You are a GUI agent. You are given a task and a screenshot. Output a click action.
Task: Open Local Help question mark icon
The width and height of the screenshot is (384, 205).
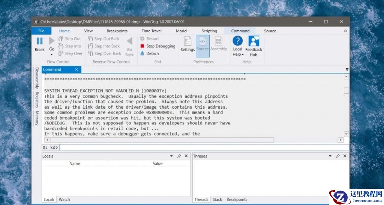click(x=237, y=41)
